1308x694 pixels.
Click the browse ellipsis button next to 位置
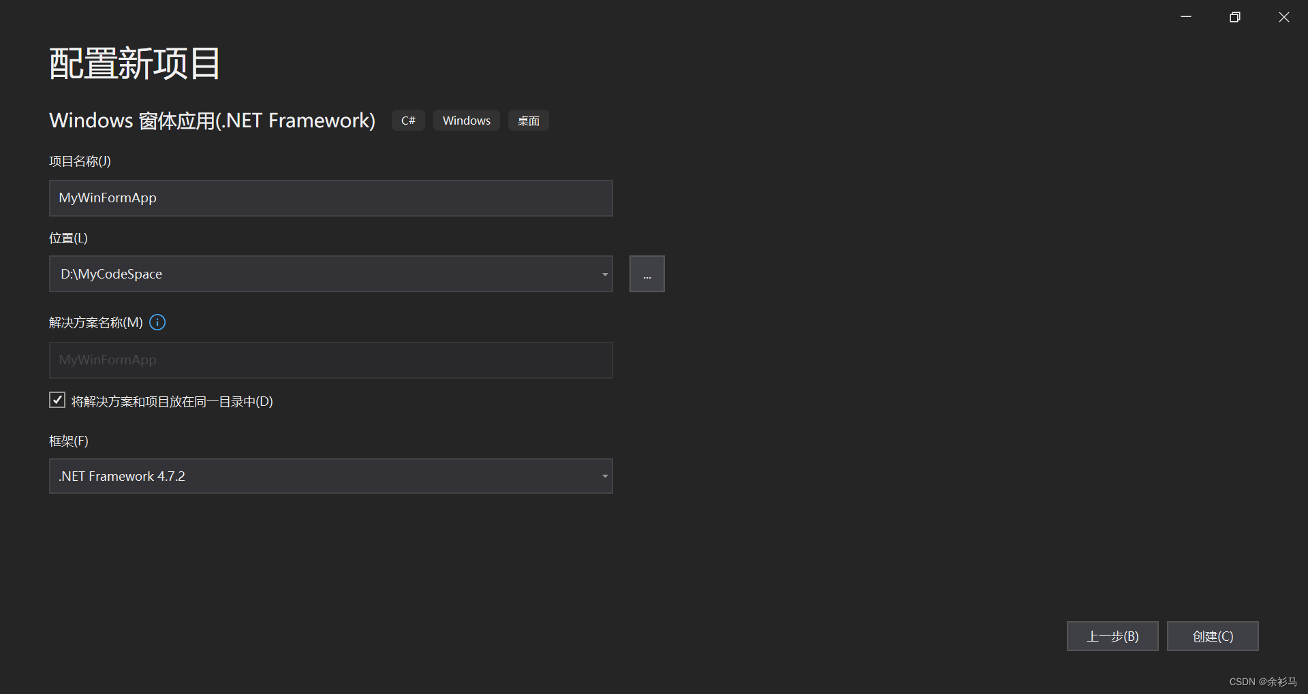[647, 274]
